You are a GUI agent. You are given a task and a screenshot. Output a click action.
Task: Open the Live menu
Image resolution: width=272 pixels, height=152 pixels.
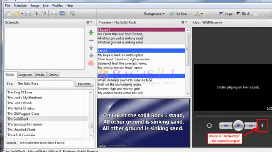click(46, 5)
